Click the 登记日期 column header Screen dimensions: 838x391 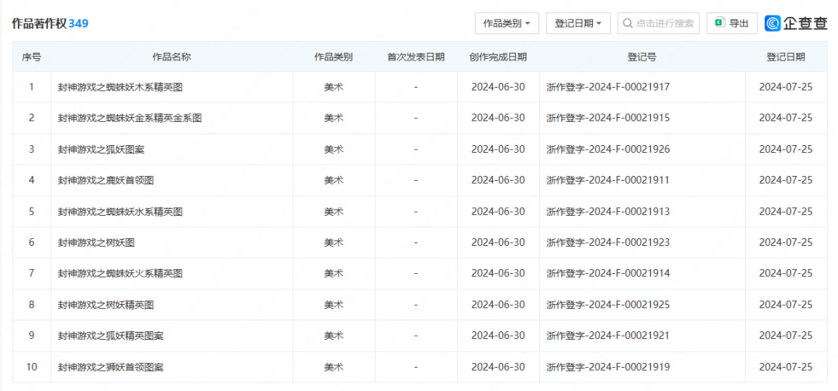click(785, 57)
